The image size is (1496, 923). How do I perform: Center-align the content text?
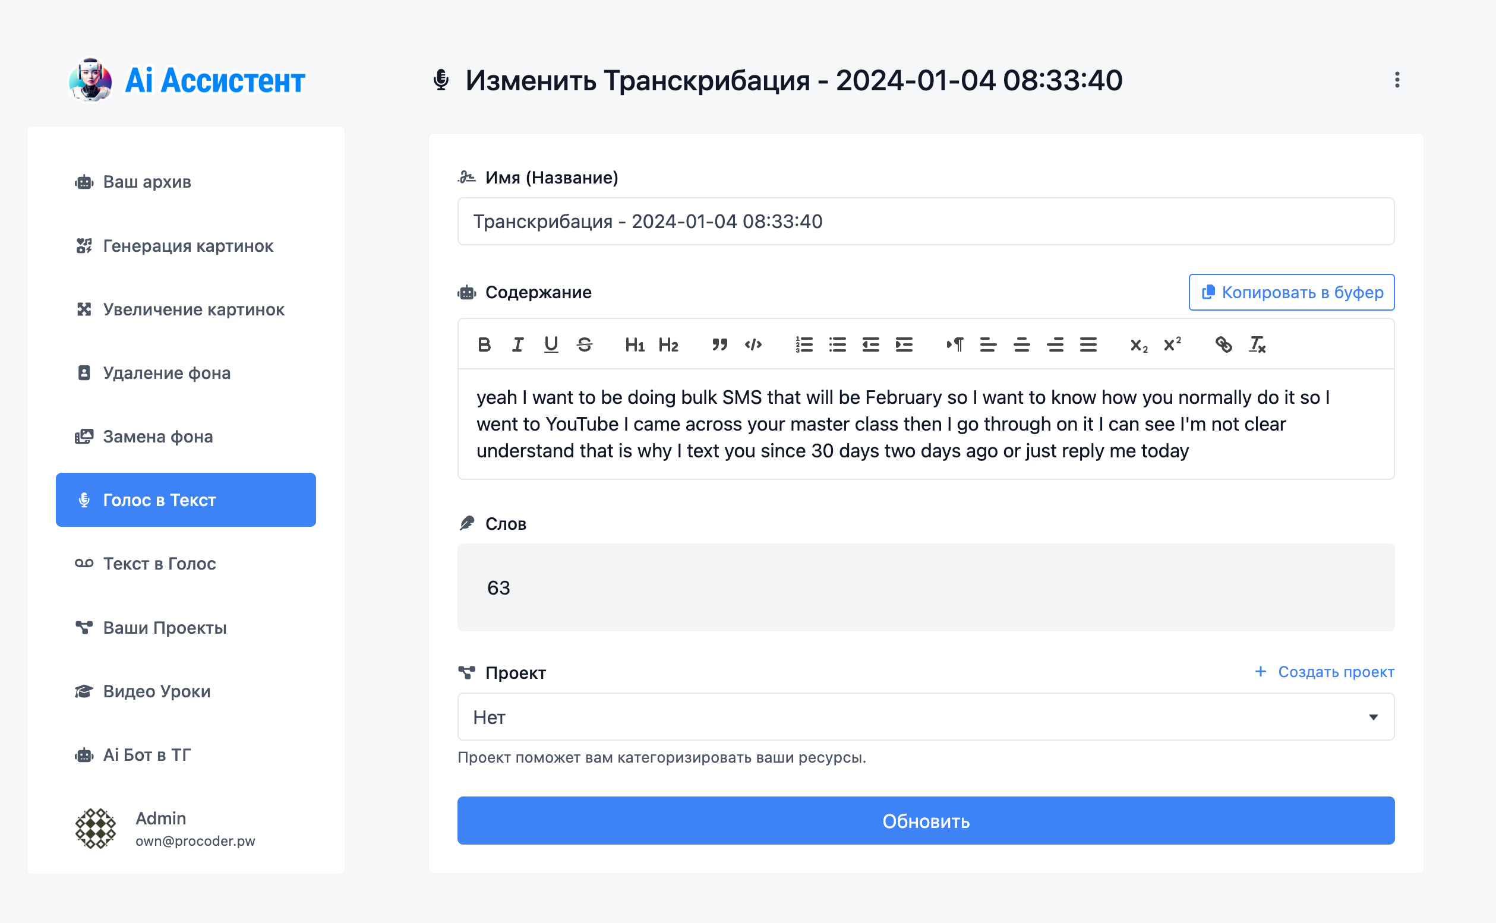tap(1021, 345)
